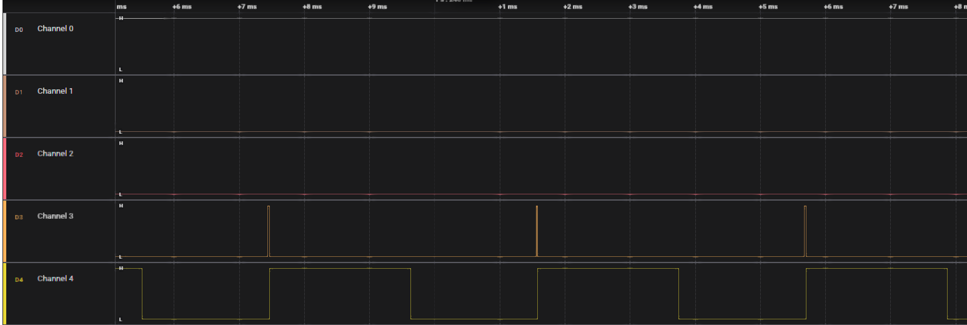Click the pink color strip of Channel 2
This screenshot has height=325, width=967.
[4, 169]
